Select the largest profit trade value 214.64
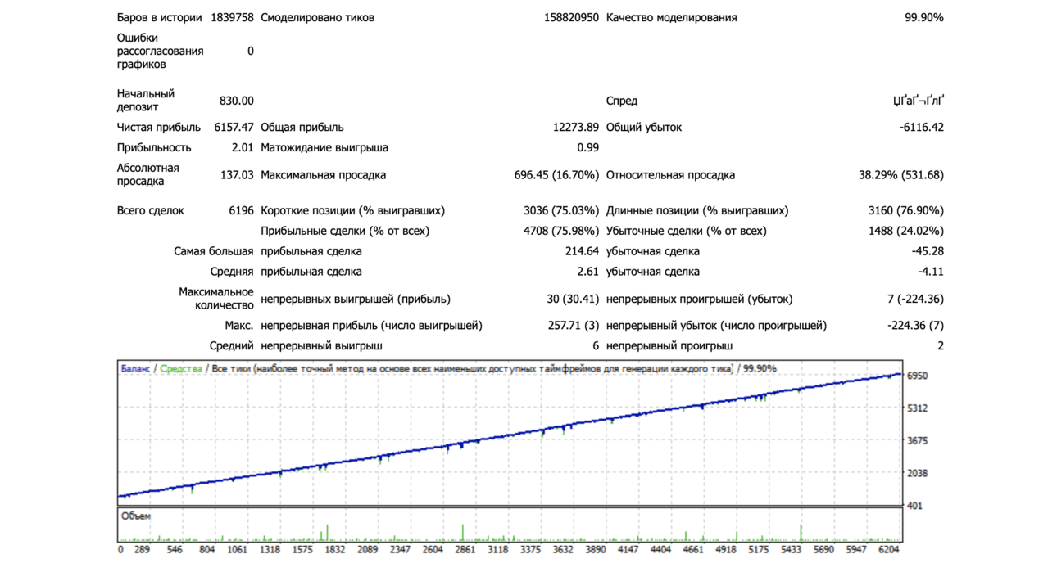Image resolution: width=1057 pixels, height=563 pixels. pyautogui.click(x=582, y=251)
